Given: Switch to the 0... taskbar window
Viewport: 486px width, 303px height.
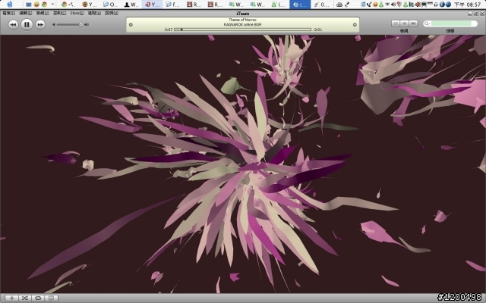Looking at the screenshot, I should point(321,5).
